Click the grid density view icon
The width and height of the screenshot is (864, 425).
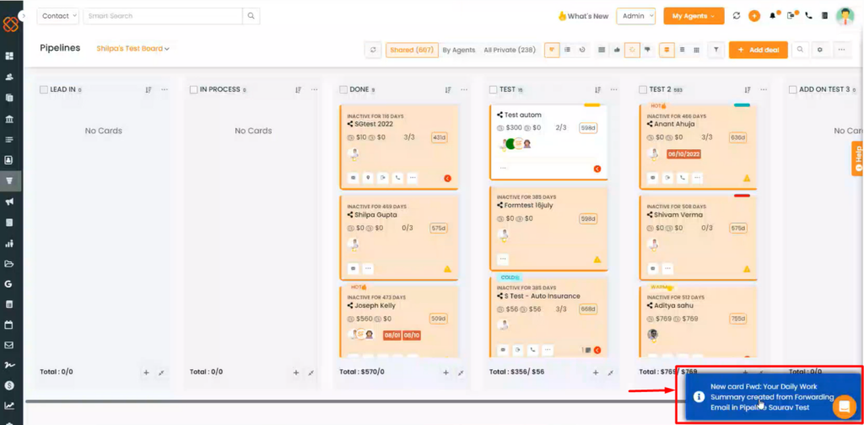696,50
